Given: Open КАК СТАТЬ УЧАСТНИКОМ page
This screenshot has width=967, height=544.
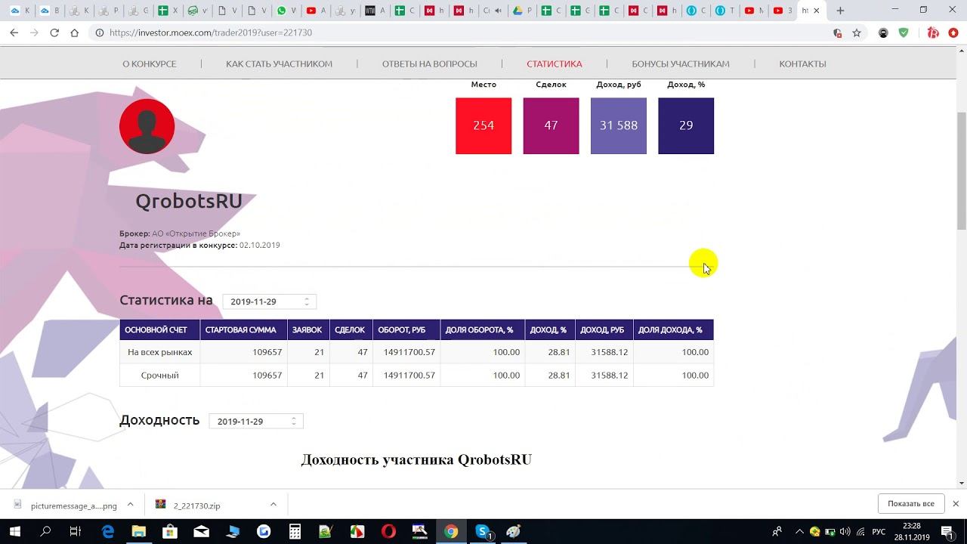Looking at the screenshot, I should [x=279, y=64].
